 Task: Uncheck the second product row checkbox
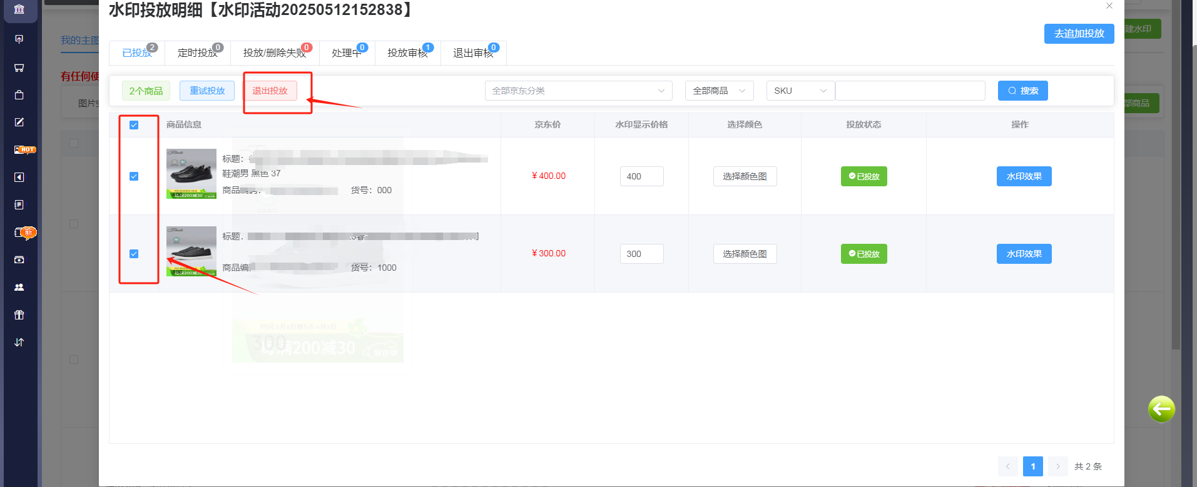pyautogui.click(x=134, y=254)
